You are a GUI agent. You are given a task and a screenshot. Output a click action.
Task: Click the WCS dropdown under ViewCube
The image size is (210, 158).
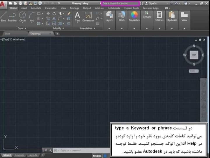point(194,71)
